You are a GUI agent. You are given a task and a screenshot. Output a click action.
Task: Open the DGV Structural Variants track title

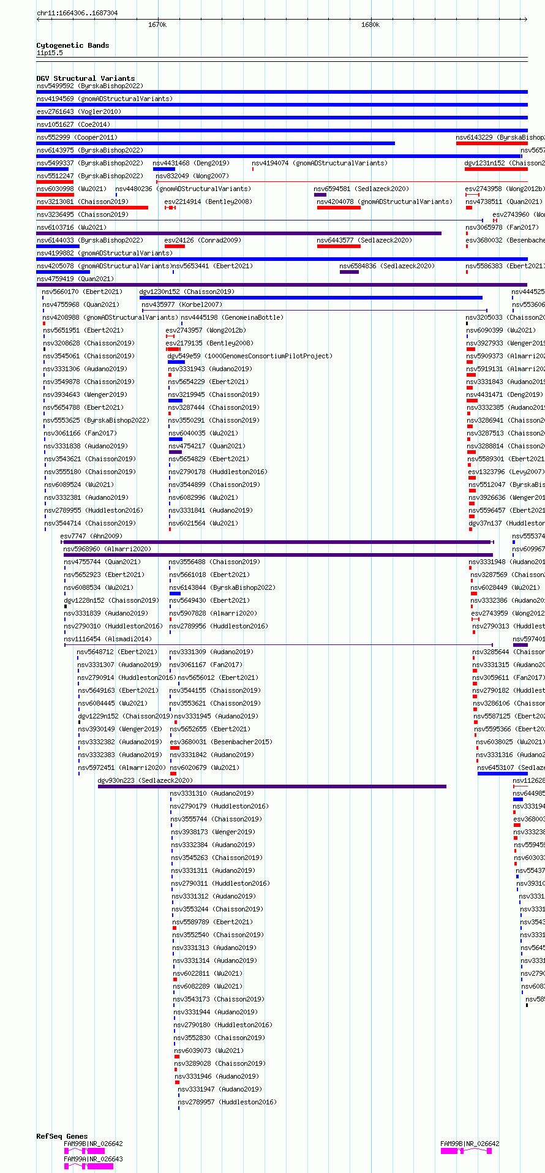pyautogui.click(x=85, y=78)
